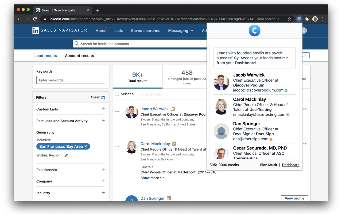Open the blue C extension icon in the toolbar
The image size is (342, 214).
[x=299, y=19]
